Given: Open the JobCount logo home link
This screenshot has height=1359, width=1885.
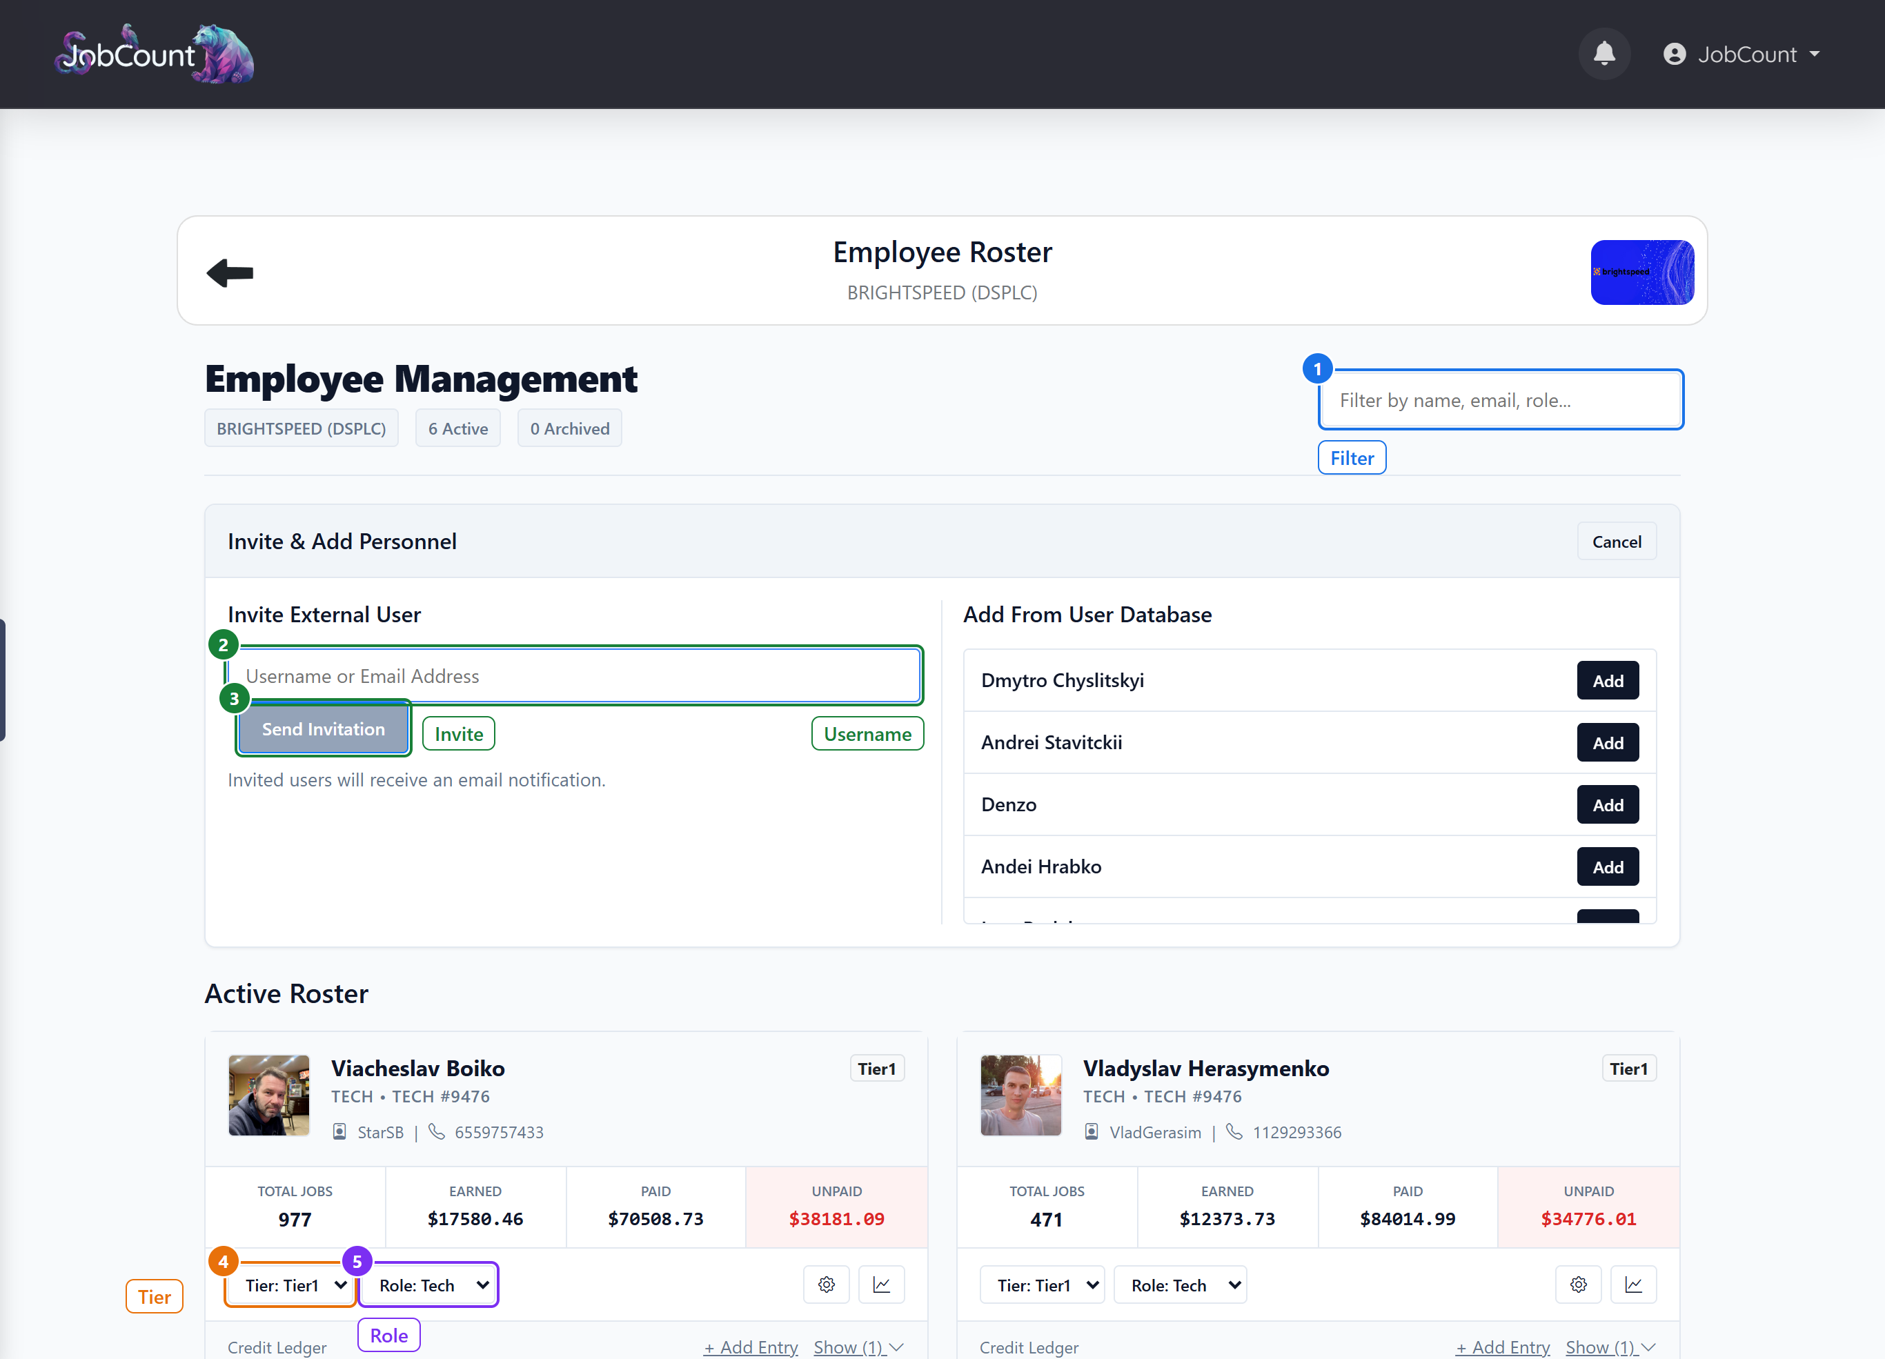Looking at the screenshot, I should tap(155, 54).
